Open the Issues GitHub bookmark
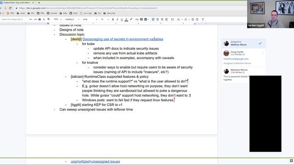This screenshot has width=294, height=165. click(x=52, y=13)
